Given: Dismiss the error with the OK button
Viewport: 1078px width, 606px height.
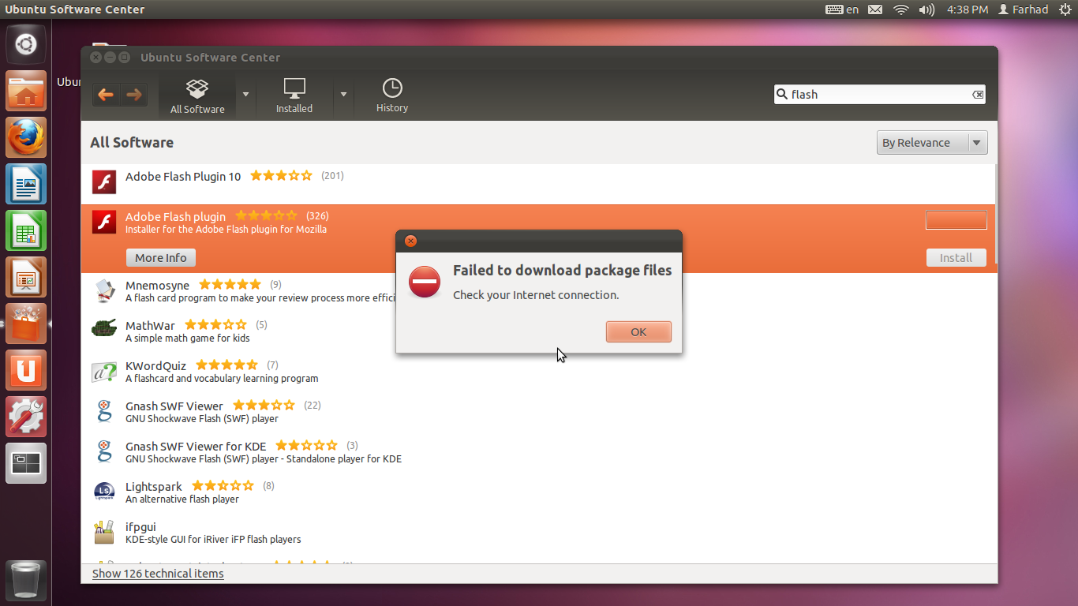Looking at the screenshot, I should point(638,332).
